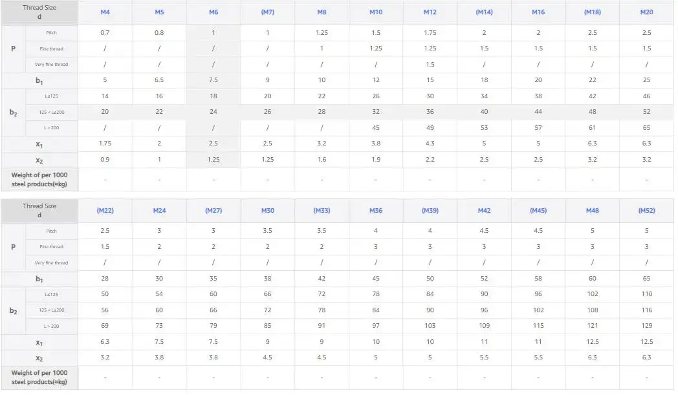This screenshot has height=395, width=678.
Task: Click the '125 < L≤200' row label in the top table
Action: click(51, 112)
